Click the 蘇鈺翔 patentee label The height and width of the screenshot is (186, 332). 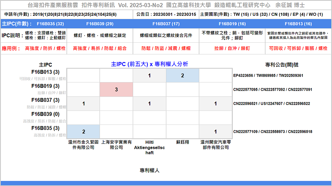pyautogui.click(x=183, y=142)
